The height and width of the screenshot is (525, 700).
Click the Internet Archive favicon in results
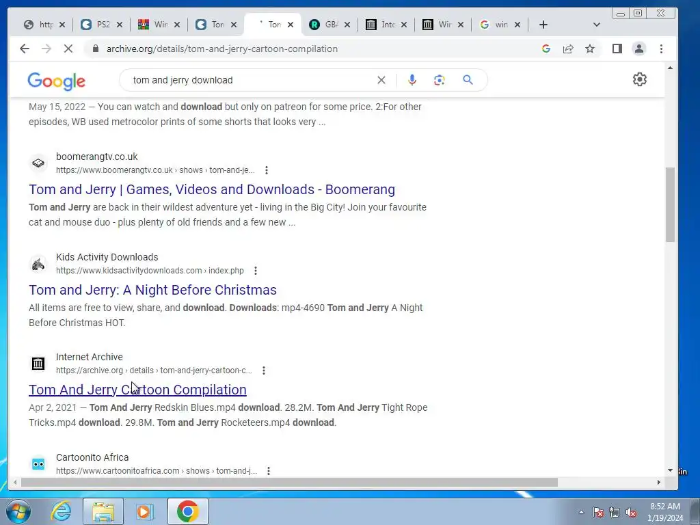tap(38, 364)
